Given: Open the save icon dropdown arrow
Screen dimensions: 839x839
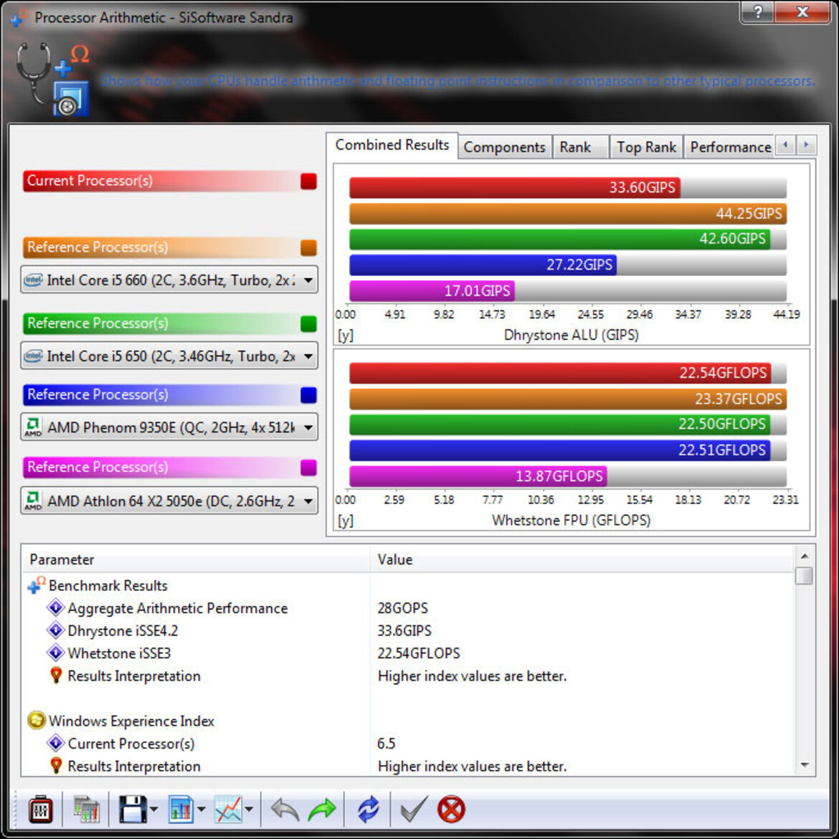Looking at the screenshot, I should click(x=153, y=809).
